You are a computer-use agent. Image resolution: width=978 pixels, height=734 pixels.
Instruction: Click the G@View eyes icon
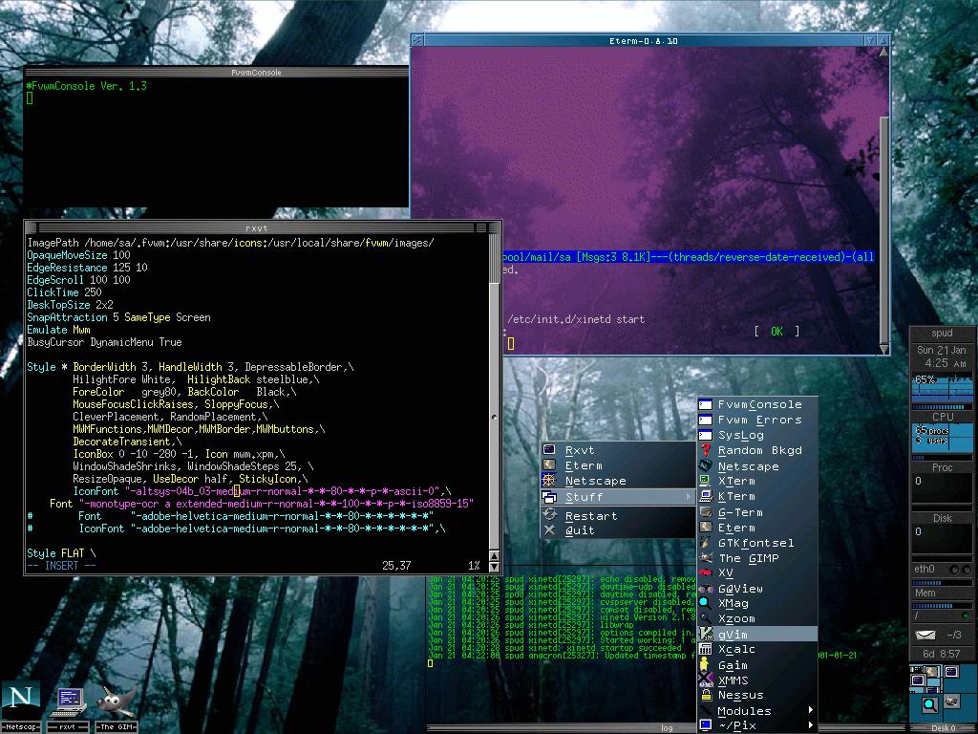click(706, 588)
